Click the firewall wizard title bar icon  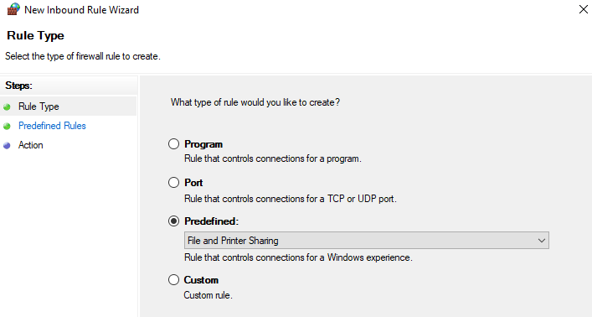point(13,9)
